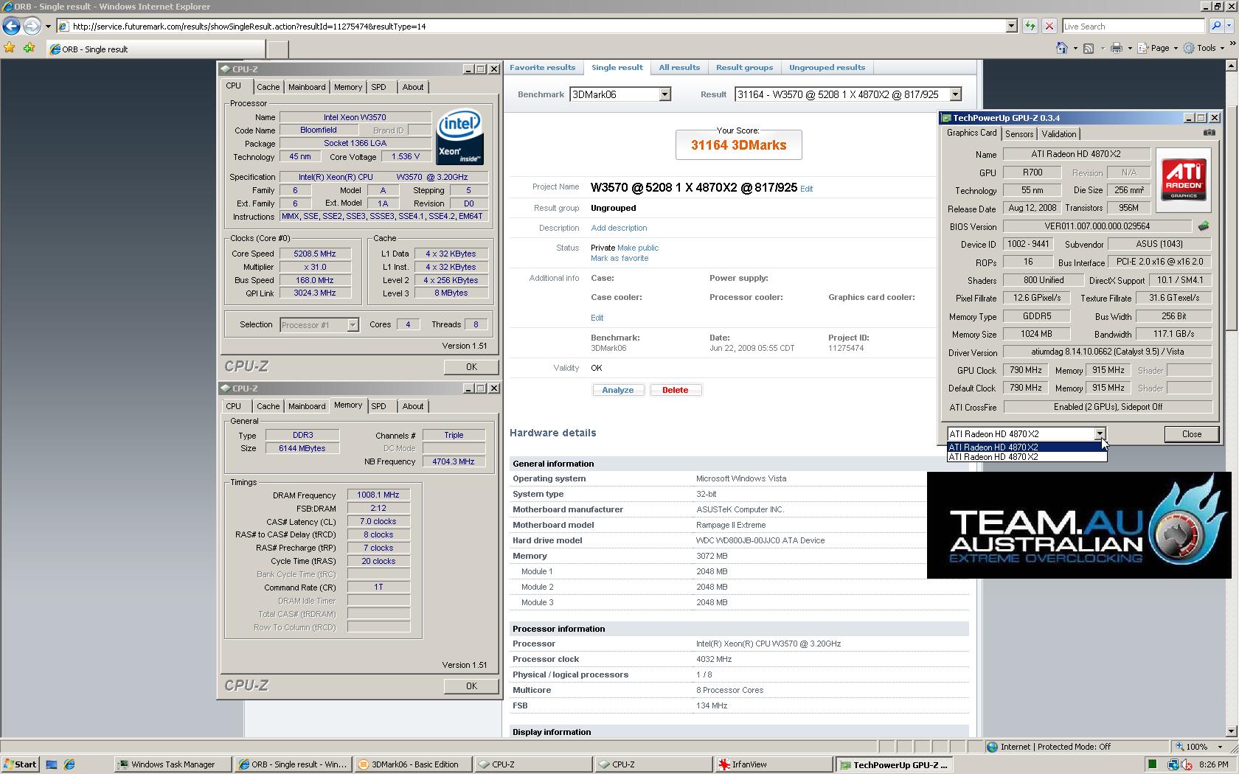Click the Make public link
This screenshot has width=1239, height=774.
point(638,248)
